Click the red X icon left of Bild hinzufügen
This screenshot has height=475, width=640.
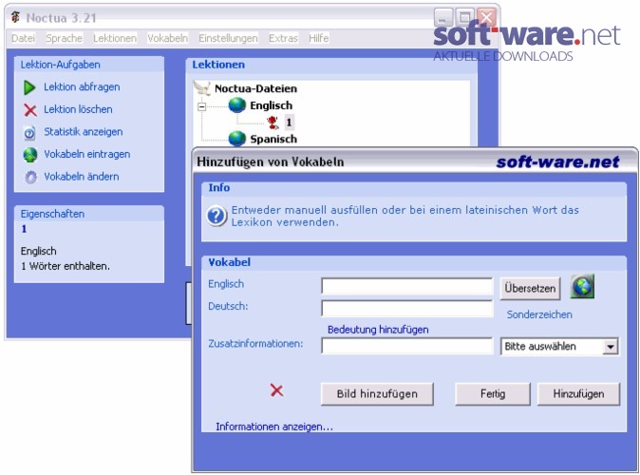tap(276, 390)
